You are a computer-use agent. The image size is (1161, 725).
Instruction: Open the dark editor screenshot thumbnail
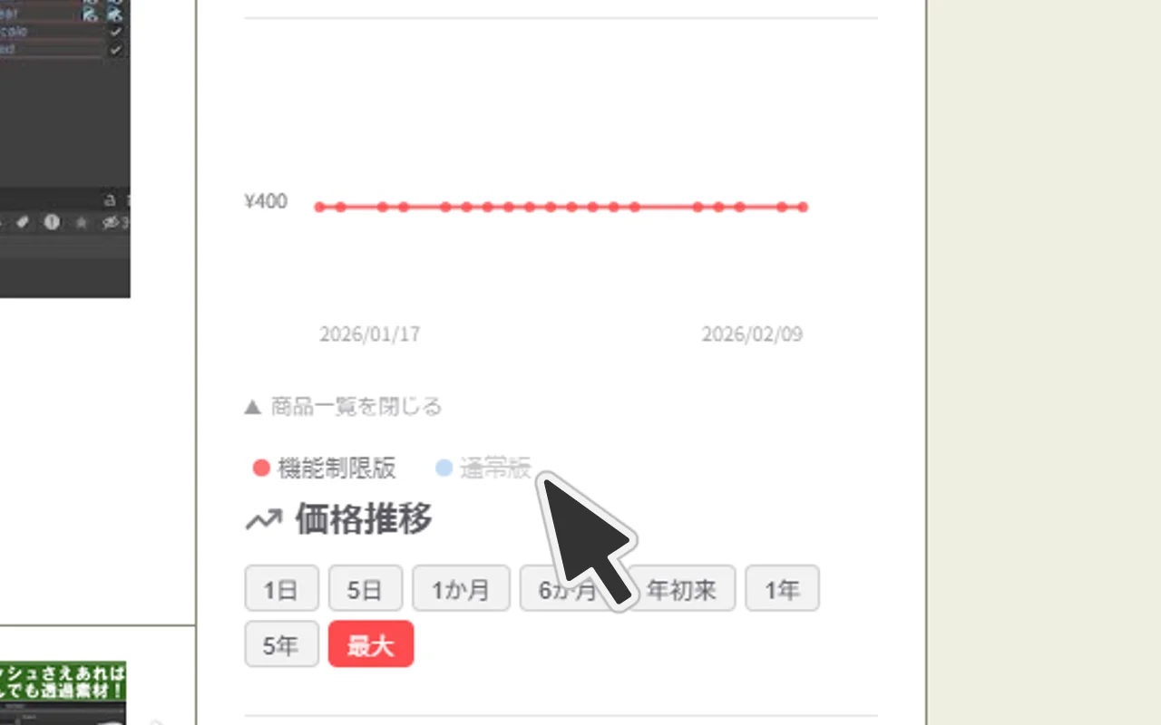point(65,149)
